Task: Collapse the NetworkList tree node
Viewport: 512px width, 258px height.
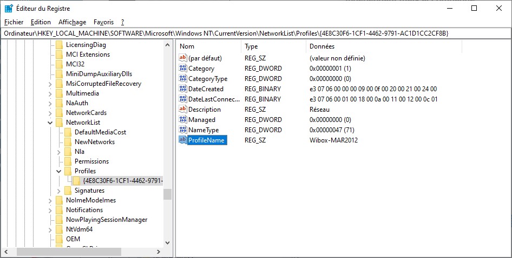Action: tap(50, 123)
